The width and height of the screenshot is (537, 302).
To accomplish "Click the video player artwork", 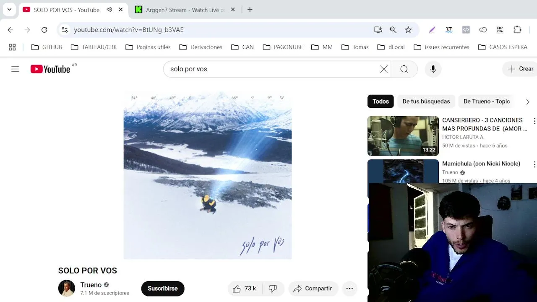I will click(208, 175).
